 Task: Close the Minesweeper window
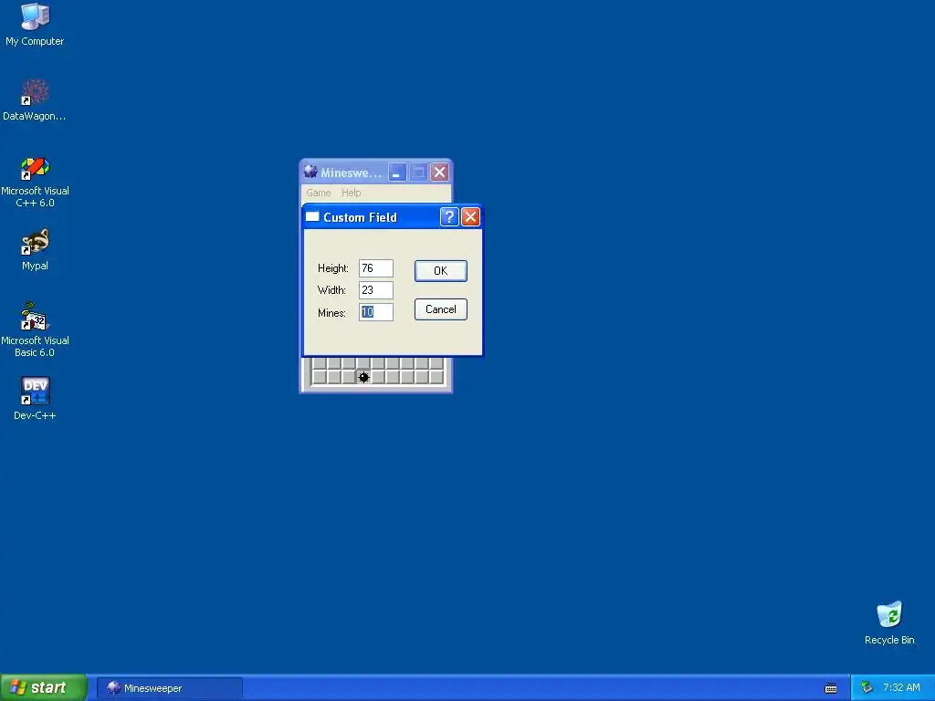point(440,173)
